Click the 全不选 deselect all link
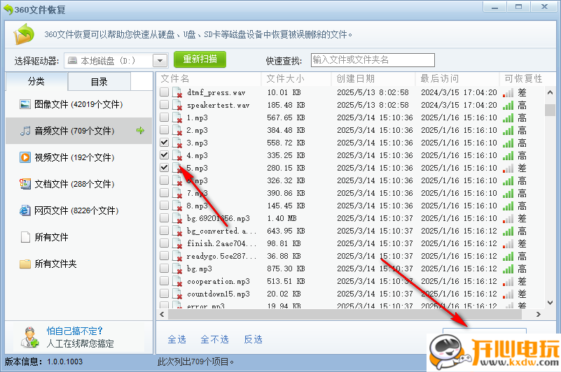This screenshot has width=561, height=372. click(215, 339)
